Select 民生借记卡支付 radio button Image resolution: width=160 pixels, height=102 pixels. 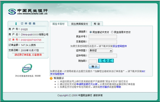click(x=90, y=32)
